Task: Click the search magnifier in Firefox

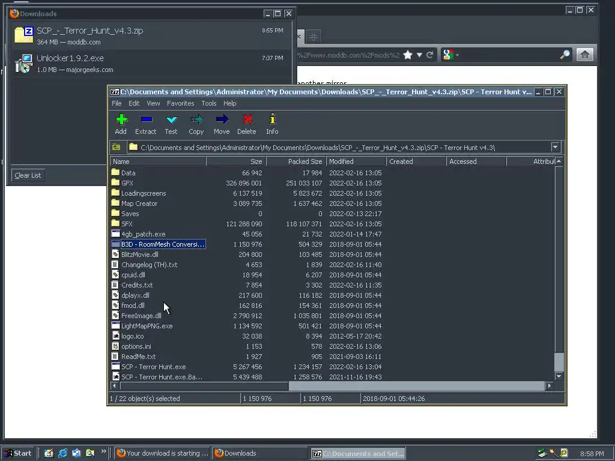Action: 565,55
